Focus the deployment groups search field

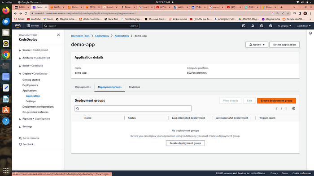click(x=133, y=109)
